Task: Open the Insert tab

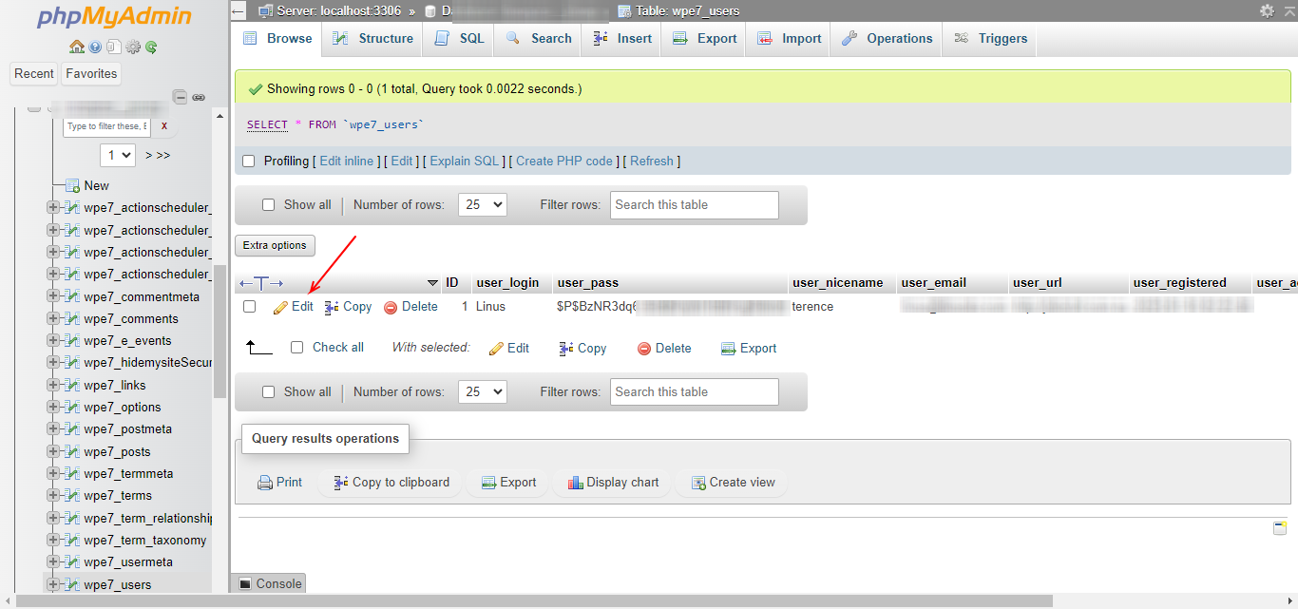Action: coord(621,39)
